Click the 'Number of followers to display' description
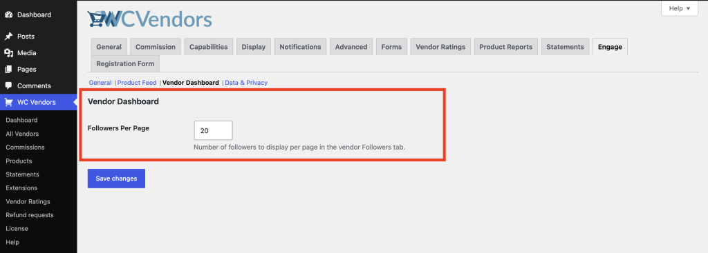The height and width of the screenshot is (253, 708). [299, 147]
